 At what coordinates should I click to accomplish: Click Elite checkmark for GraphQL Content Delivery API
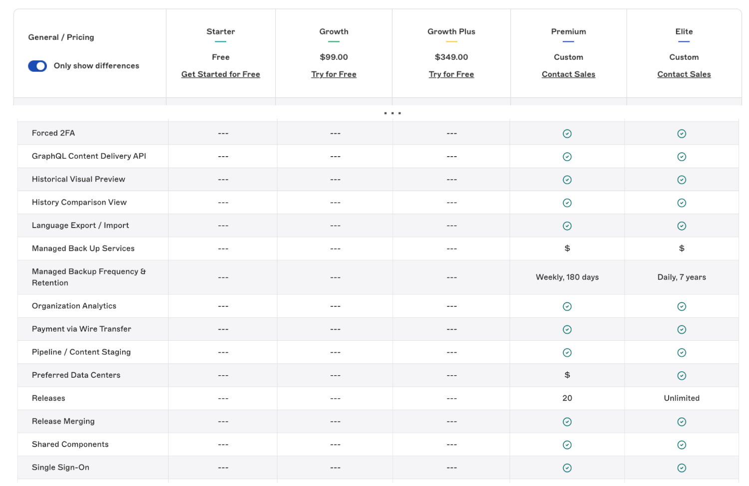tap(682, 157)
